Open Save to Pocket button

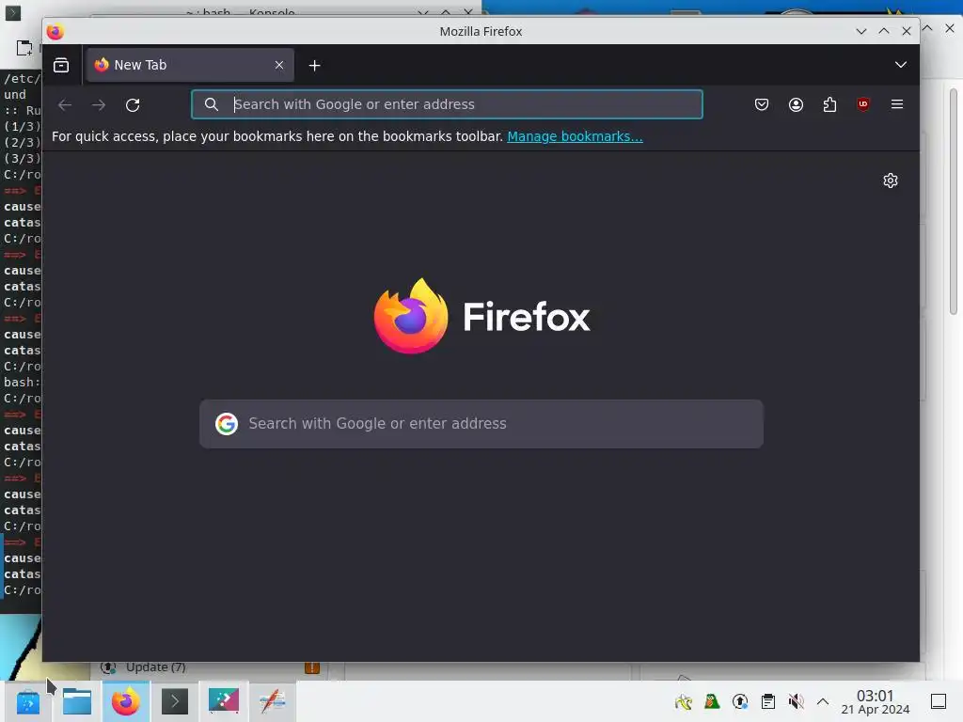pos(762,104)
